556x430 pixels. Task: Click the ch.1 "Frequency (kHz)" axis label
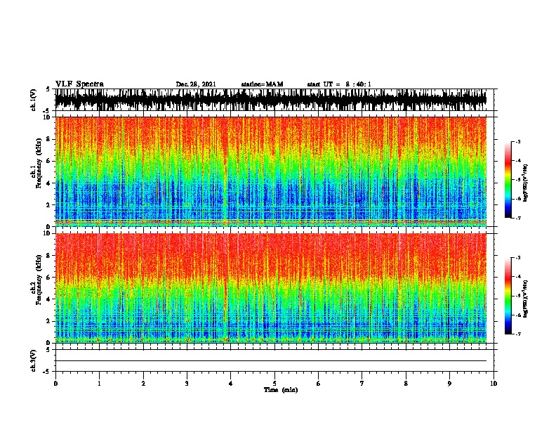click(39, 163)
